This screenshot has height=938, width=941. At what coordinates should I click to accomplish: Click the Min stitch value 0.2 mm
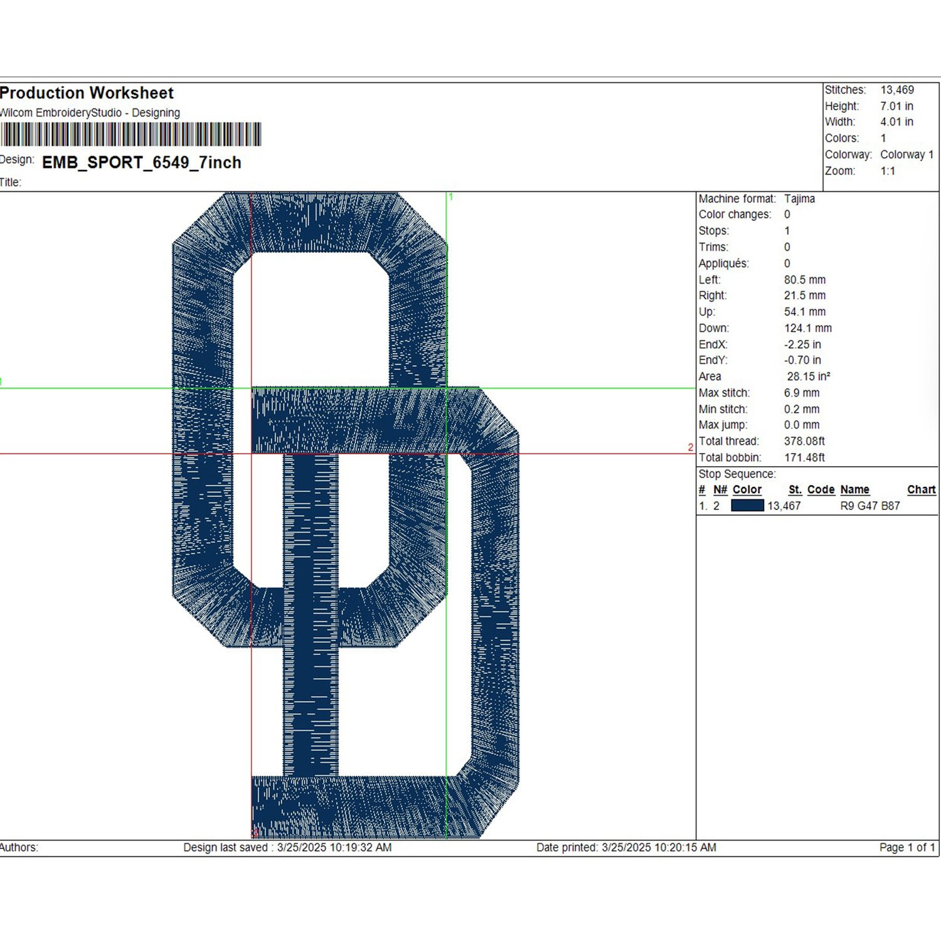click(802, 409)
